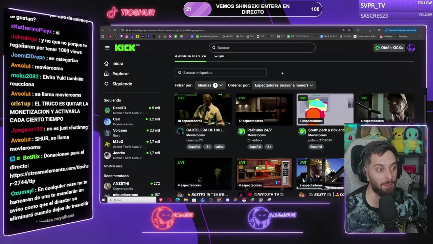The height and width of the screenshot is (244, 433).
Task: Open the user profile avatar on Kick
Action: coord(411,48)
